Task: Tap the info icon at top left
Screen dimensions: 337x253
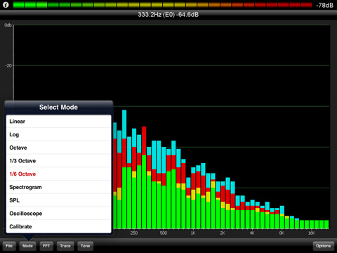Action: click(6, 5)
